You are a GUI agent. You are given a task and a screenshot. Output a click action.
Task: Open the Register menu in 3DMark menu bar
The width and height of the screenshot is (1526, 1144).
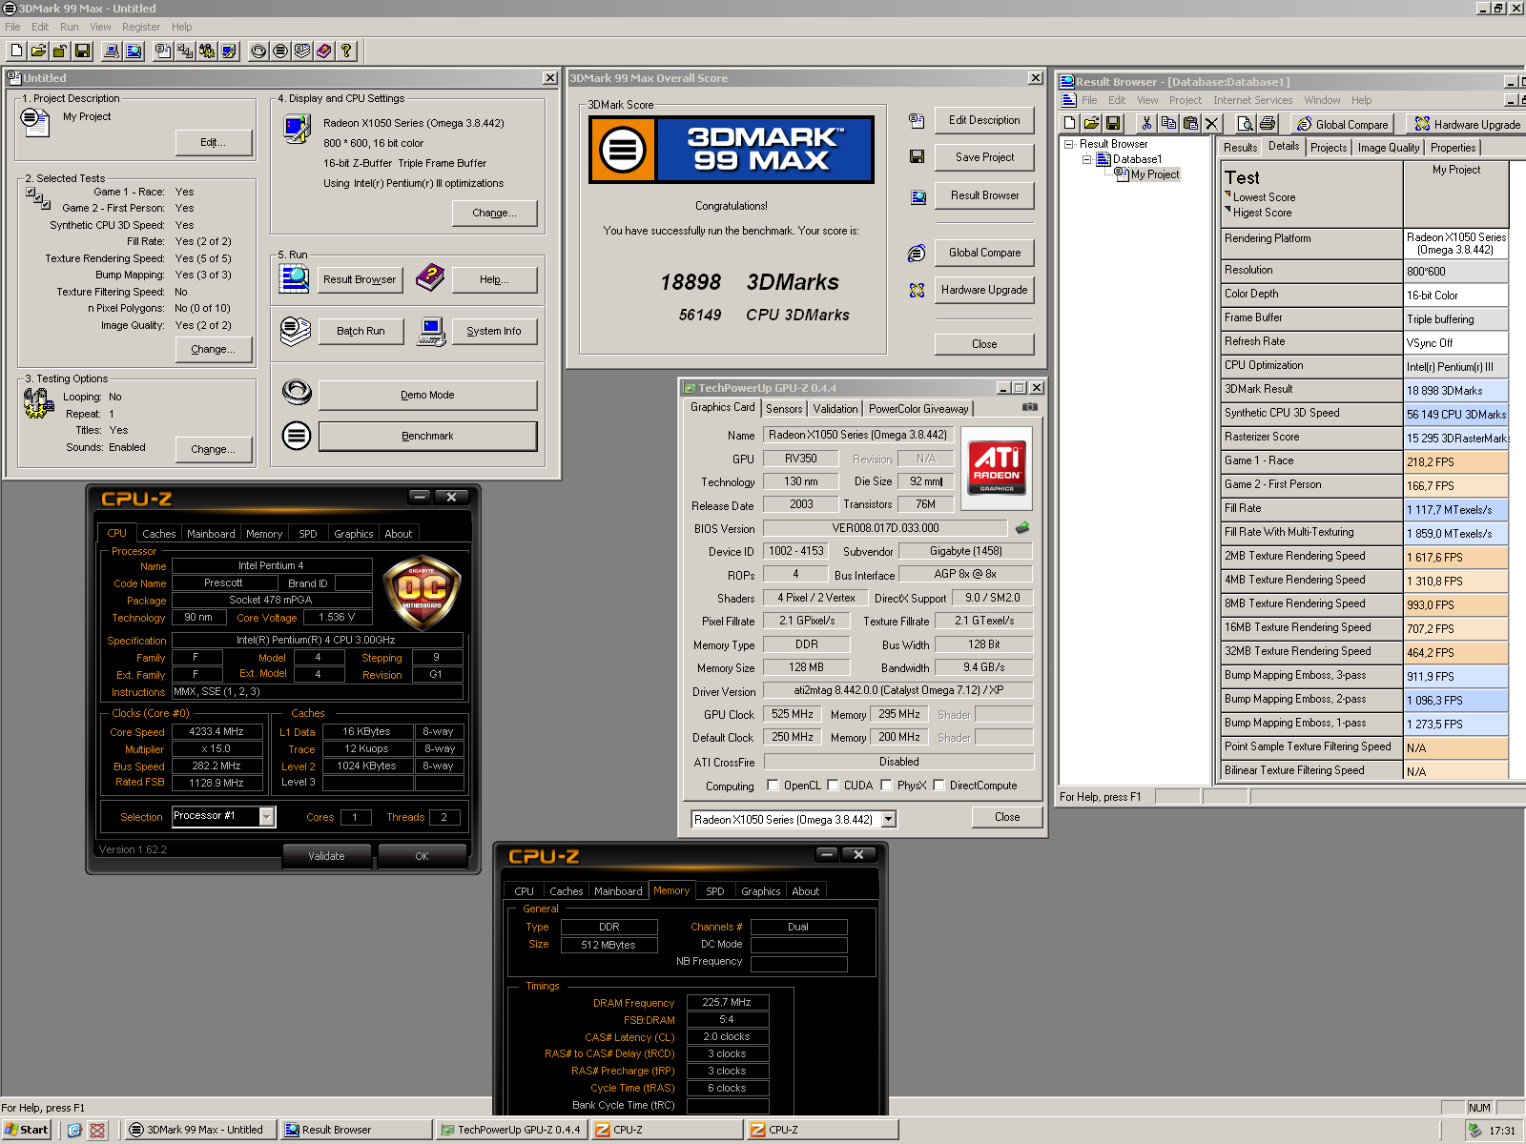click(141, 27)
